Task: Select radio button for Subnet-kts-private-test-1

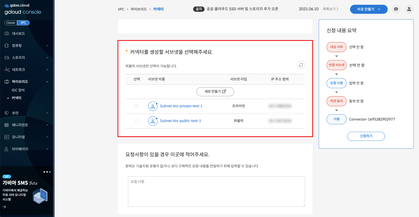Action: (137, 106)
